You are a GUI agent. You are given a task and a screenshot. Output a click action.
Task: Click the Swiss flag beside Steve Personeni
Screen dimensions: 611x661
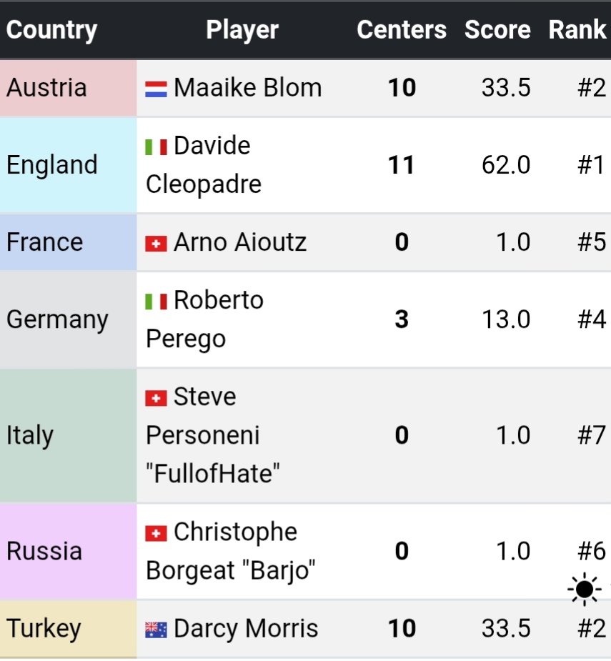coord(156,397)
